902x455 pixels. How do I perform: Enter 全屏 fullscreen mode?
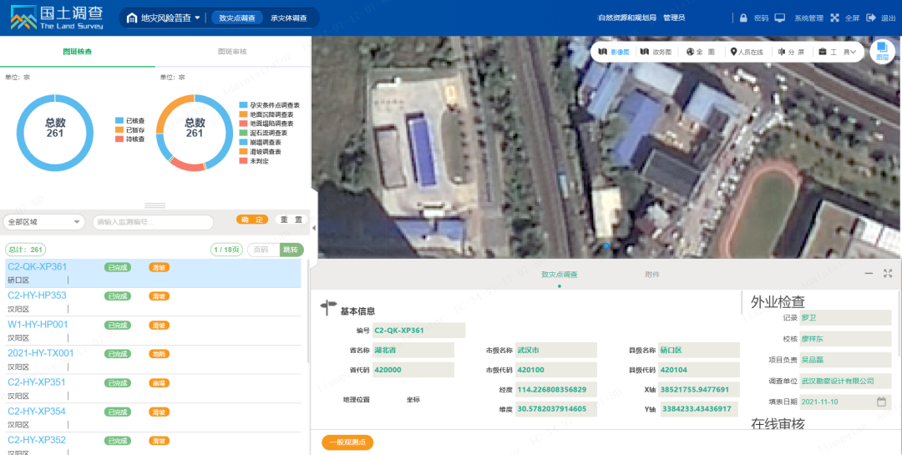(x=838, y=18)
